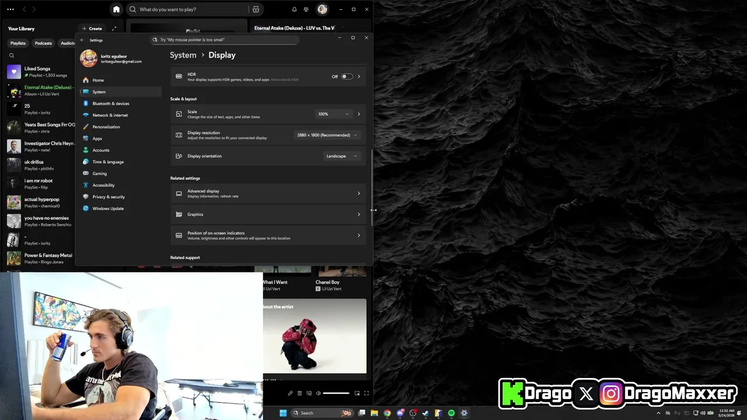Open Power & Fantasy Metal playlist
747x420 pixels.
(41, 258)
